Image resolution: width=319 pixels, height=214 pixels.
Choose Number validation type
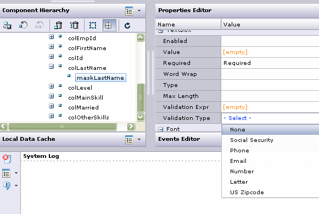pos(270,172)
